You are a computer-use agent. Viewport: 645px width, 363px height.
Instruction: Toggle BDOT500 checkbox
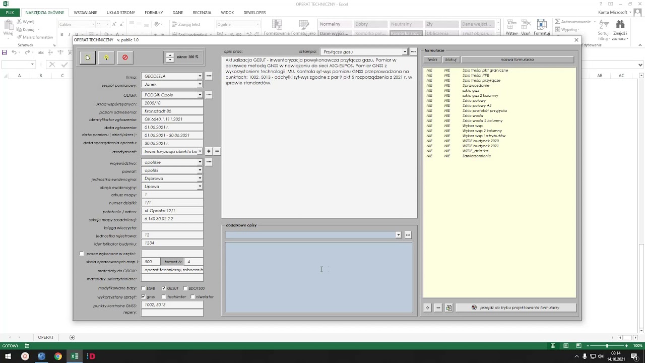coord(185,288)
